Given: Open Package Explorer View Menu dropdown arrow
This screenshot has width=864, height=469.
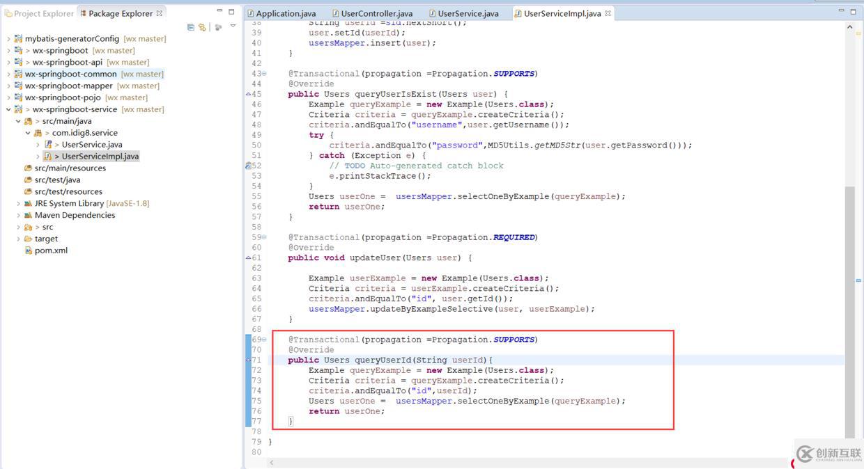Looking at the screenshot, I should [x=233, y=26].
